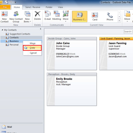Select the Contacts folder
This screenshot has height=133, width=133.
(x=21, y=38)
